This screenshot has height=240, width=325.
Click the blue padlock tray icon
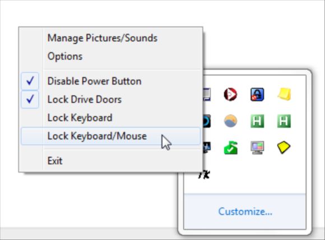257,94
